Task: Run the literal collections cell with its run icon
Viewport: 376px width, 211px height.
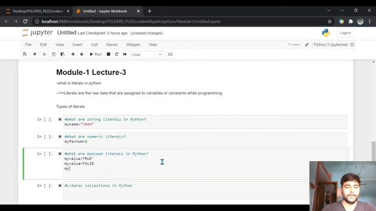Action: [60, 186]
